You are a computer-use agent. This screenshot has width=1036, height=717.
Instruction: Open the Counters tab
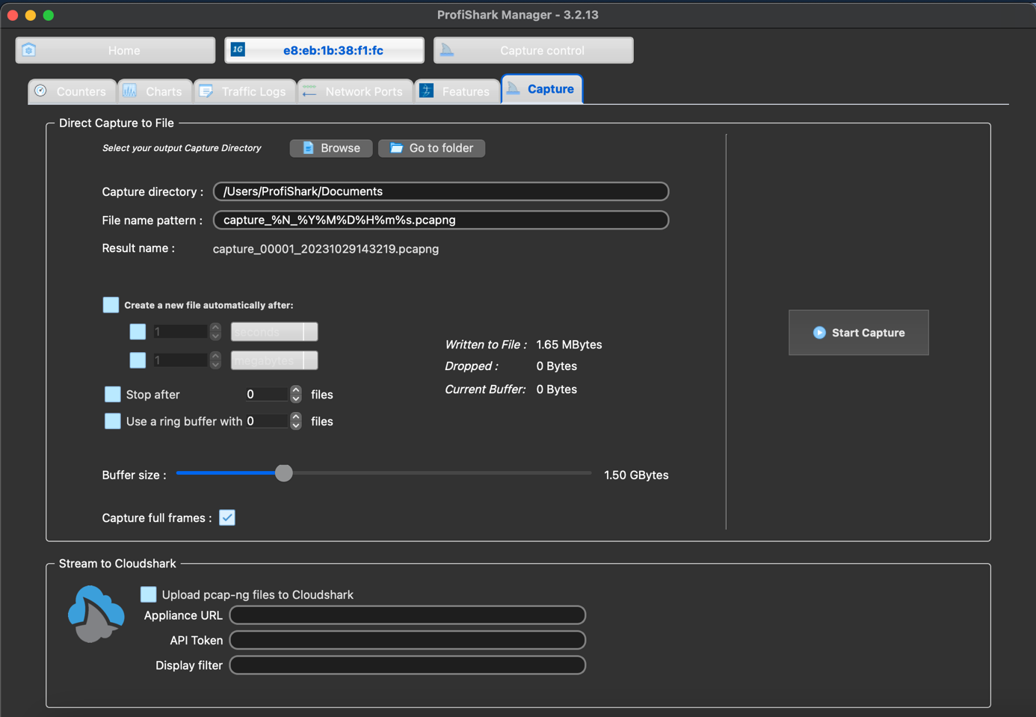click(73, 91)
